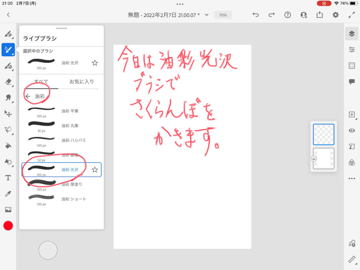Open the Place Image tool

tap(8, 210)
